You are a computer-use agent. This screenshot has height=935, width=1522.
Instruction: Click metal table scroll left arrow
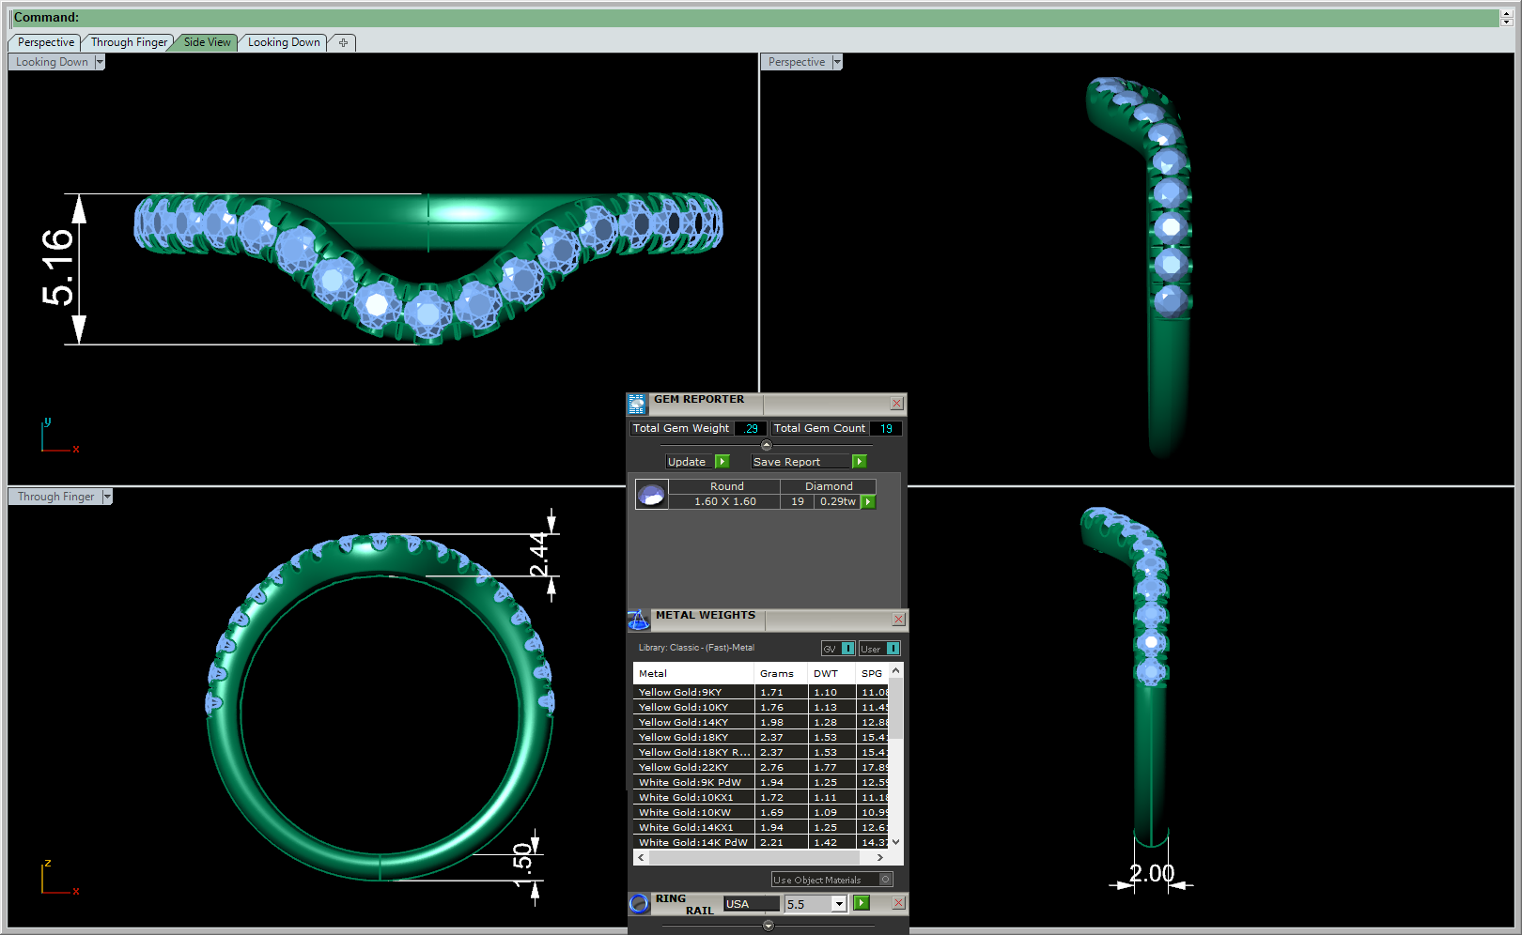[642, 857]
